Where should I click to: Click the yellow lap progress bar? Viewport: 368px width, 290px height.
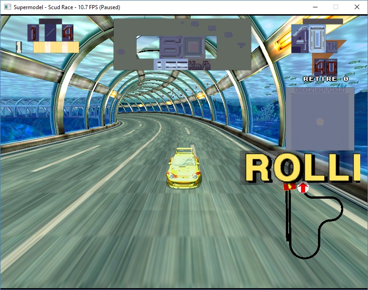point(56,47)
